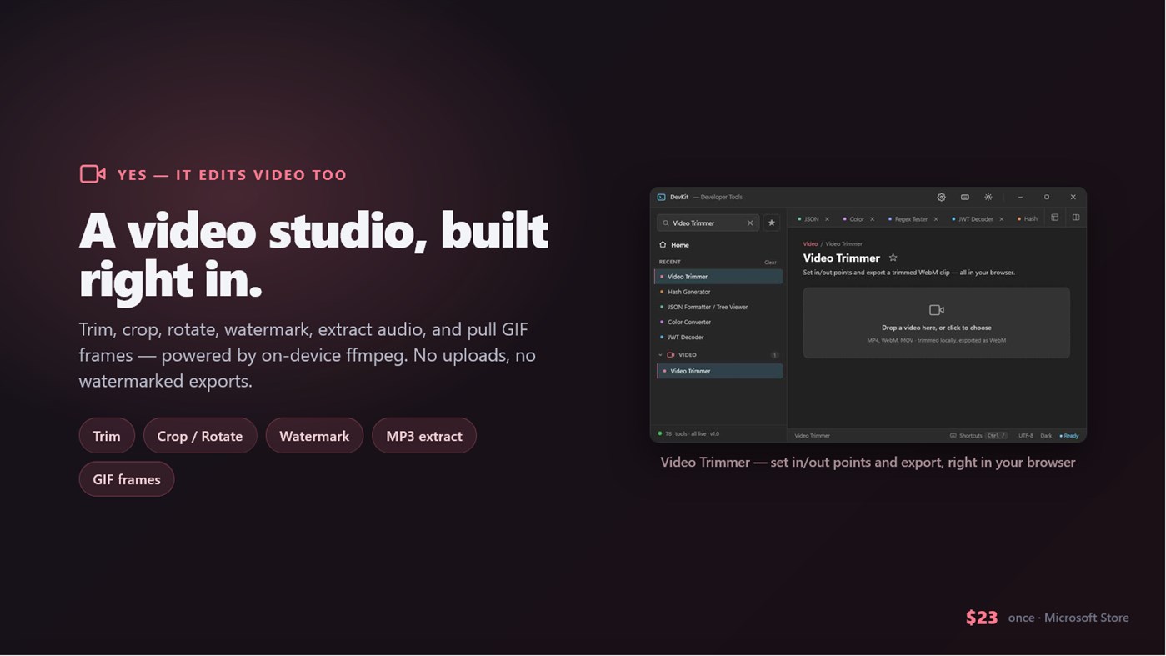1166x656 pixels.
Task: Click the split view icon at tab bar end
Action: tap(1076, 218)
